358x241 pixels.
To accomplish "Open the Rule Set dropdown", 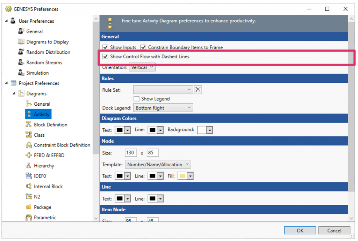I will 163,90.
